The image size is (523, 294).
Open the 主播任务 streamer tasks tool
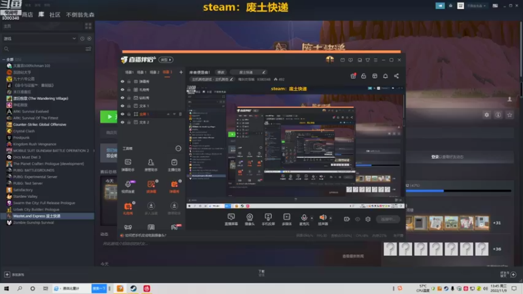pyautogui.click(x=174, y=165)
